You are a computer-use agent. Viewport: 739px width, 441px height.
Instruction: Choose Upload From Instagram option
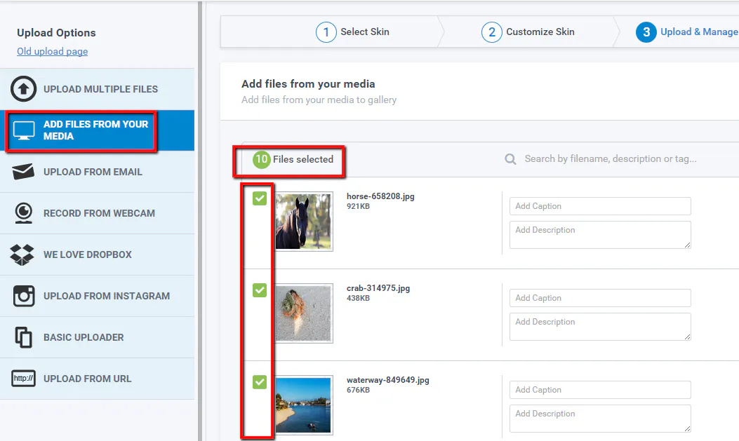(97, 296)
